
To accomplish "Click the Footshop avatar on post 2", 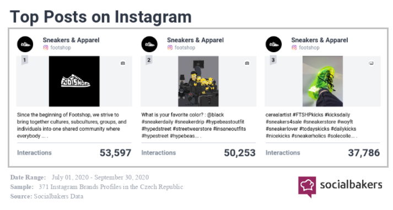I will (149, 44).
